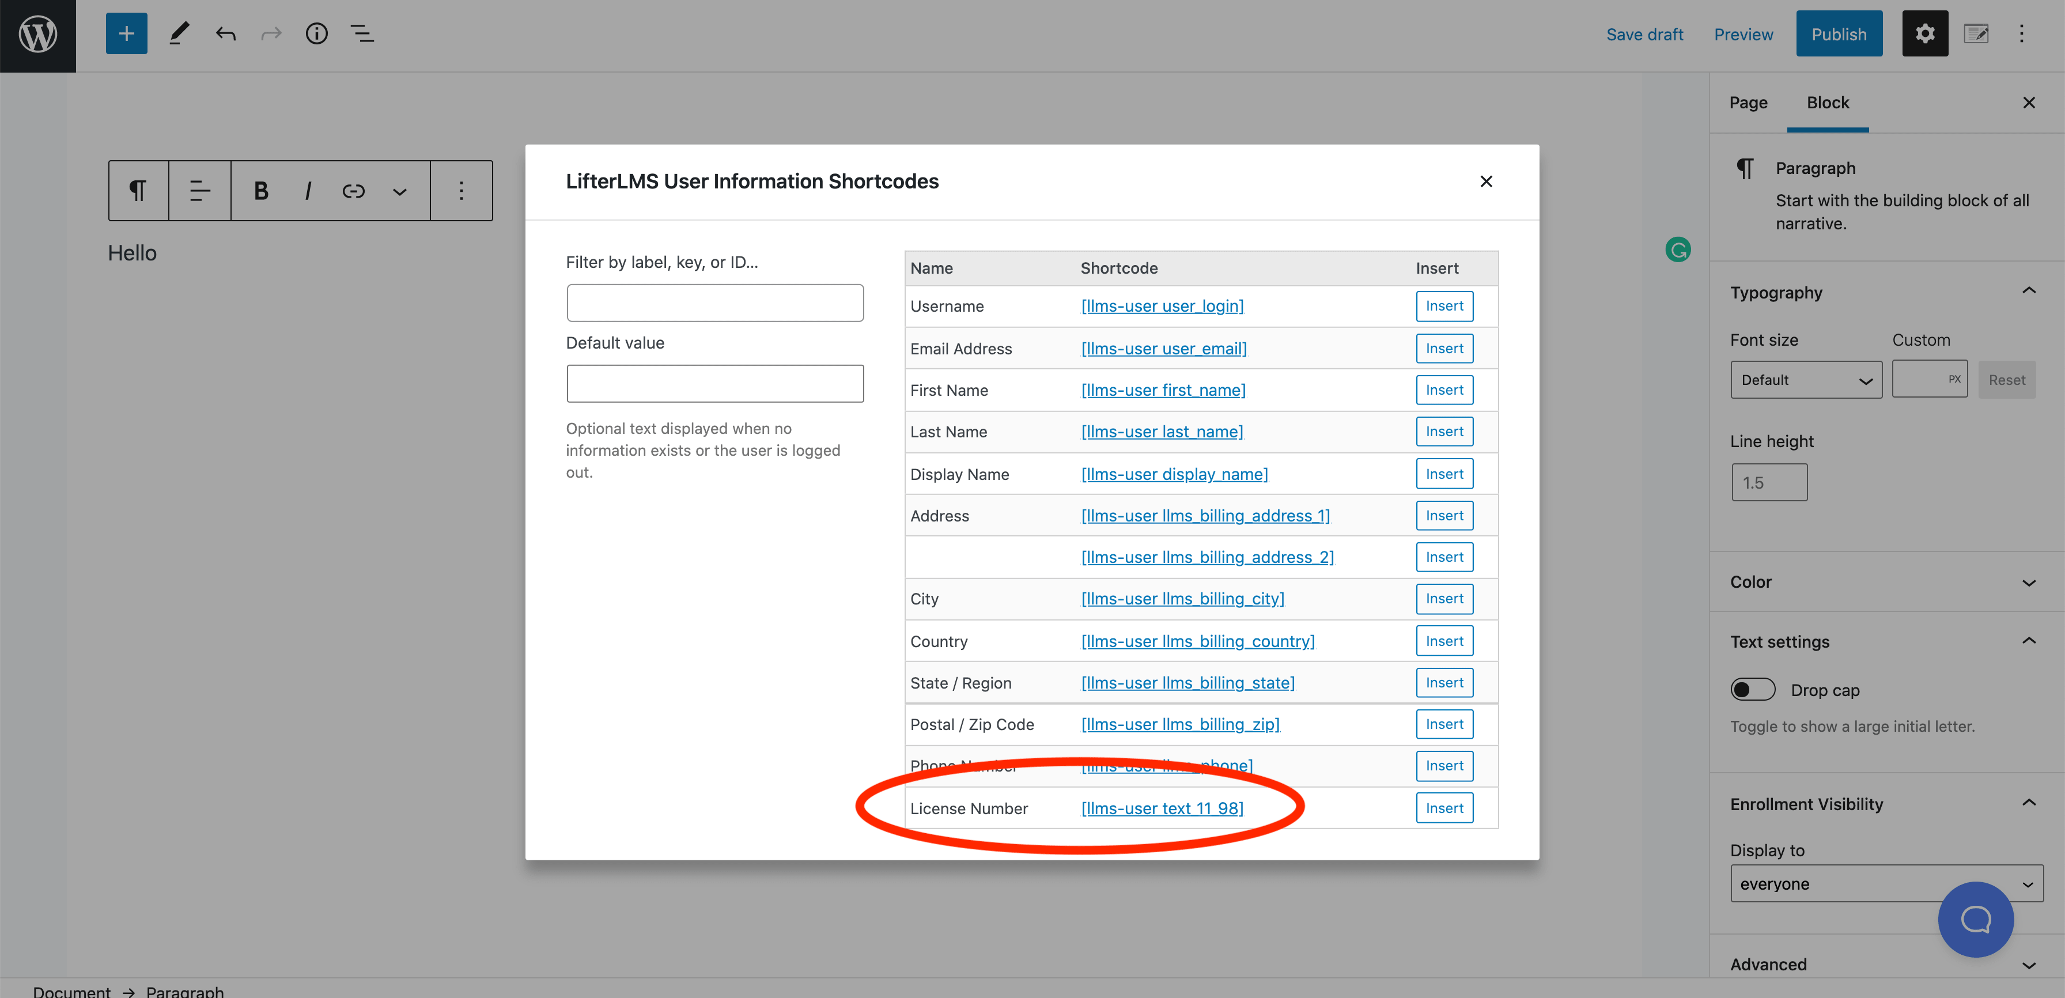
Task: Click the [llms-user llms_billing_city] shortcode link
Action: coord(1182,599)
